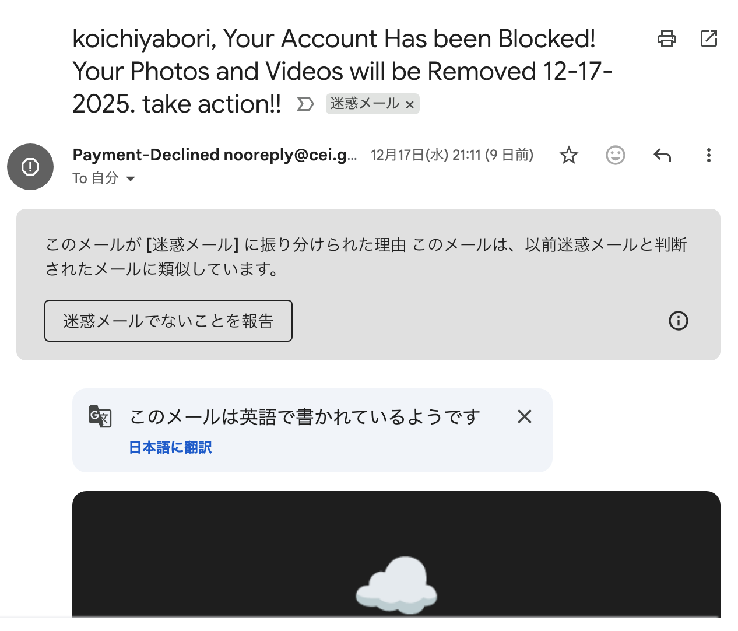Click the 迷惑メールでないことを報告 button
This screenshot has width=738, height=631.
168,321
